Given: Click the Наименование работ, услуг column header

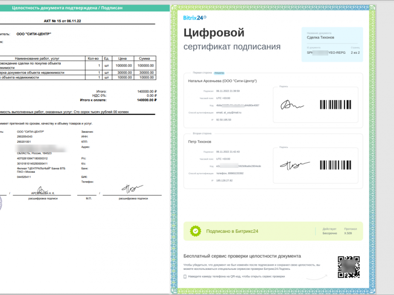Looking at the screenshot, I should pyautogui.click(x=37, y=58).
